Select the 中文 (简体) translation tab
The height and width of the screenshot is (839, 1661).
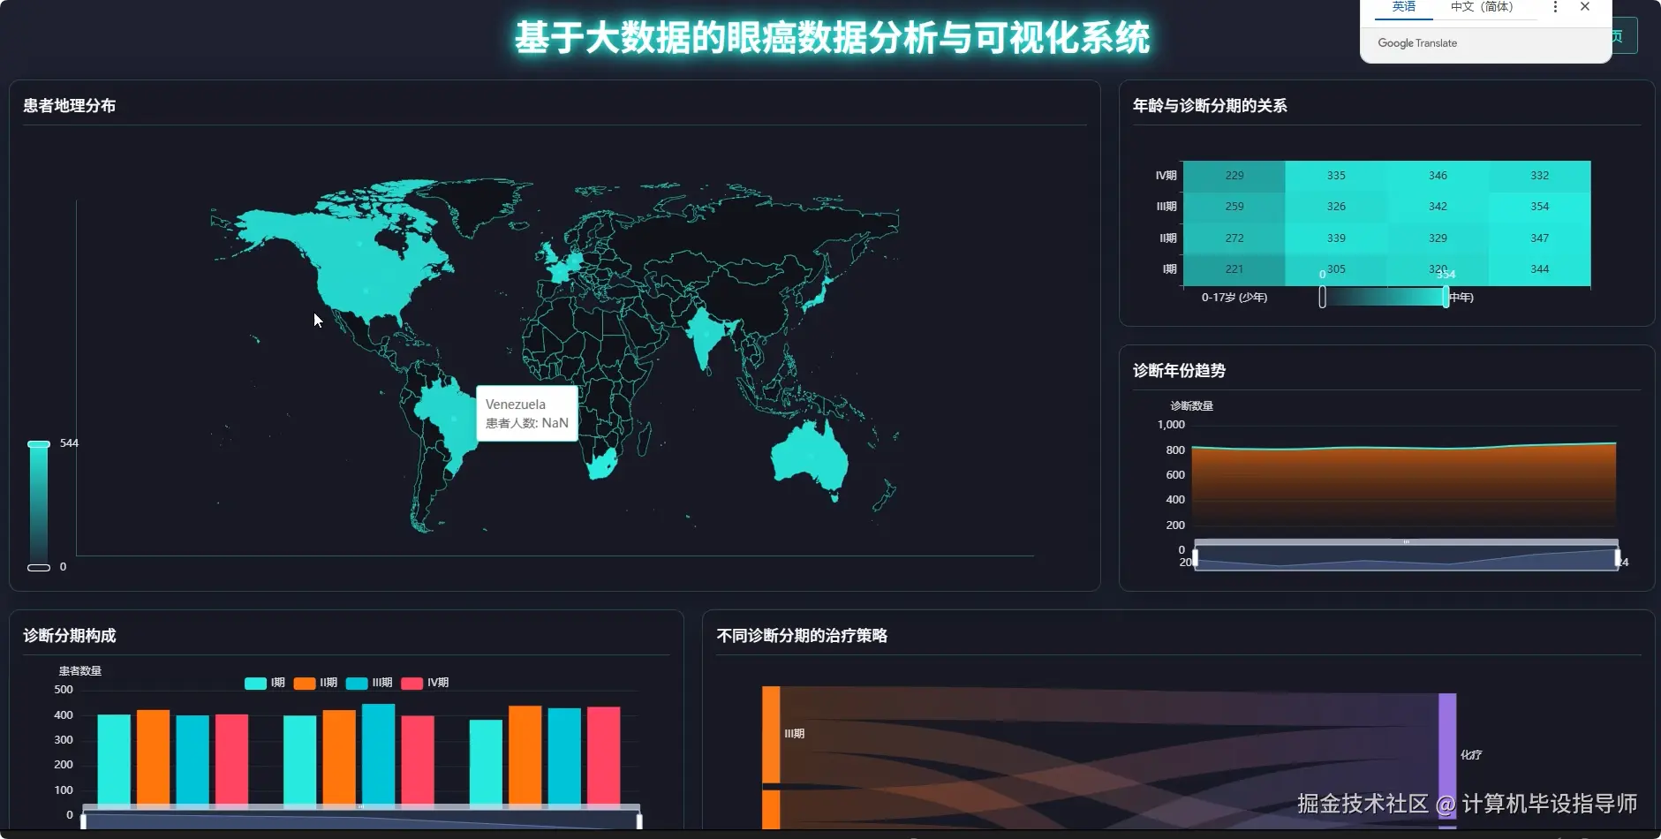(x=1482, y=7)
